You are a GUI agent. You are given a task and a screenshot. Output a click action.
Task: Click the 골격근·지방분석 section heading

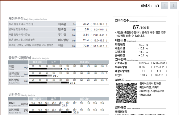click(20, 58)
